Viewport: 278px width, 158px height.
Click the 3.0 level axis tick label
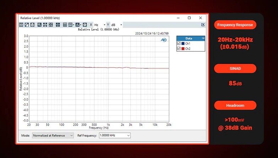26,36
